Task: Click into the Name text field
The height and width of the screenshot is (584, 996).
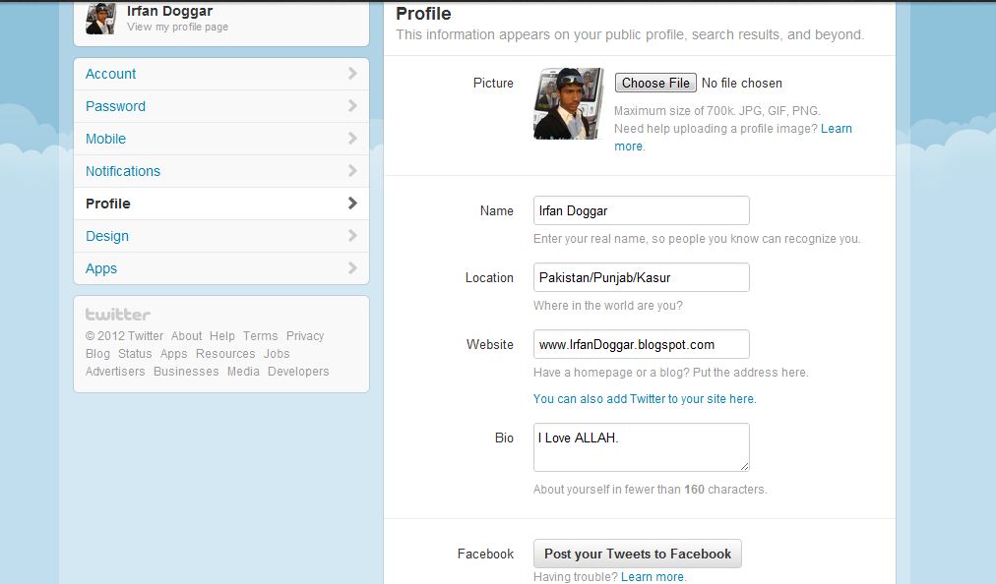Action: coord(641,210)
